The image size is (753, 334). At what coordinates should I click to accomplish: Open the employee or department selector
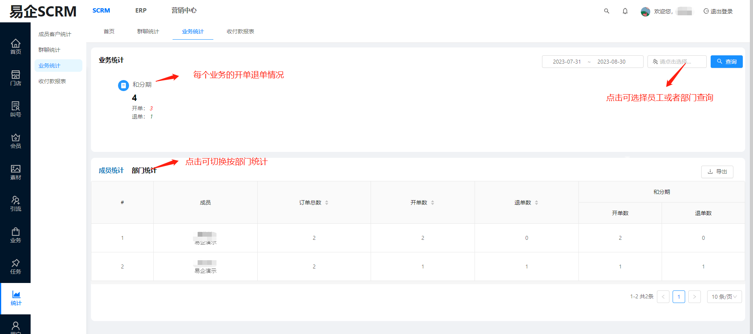tap(677, 62)
